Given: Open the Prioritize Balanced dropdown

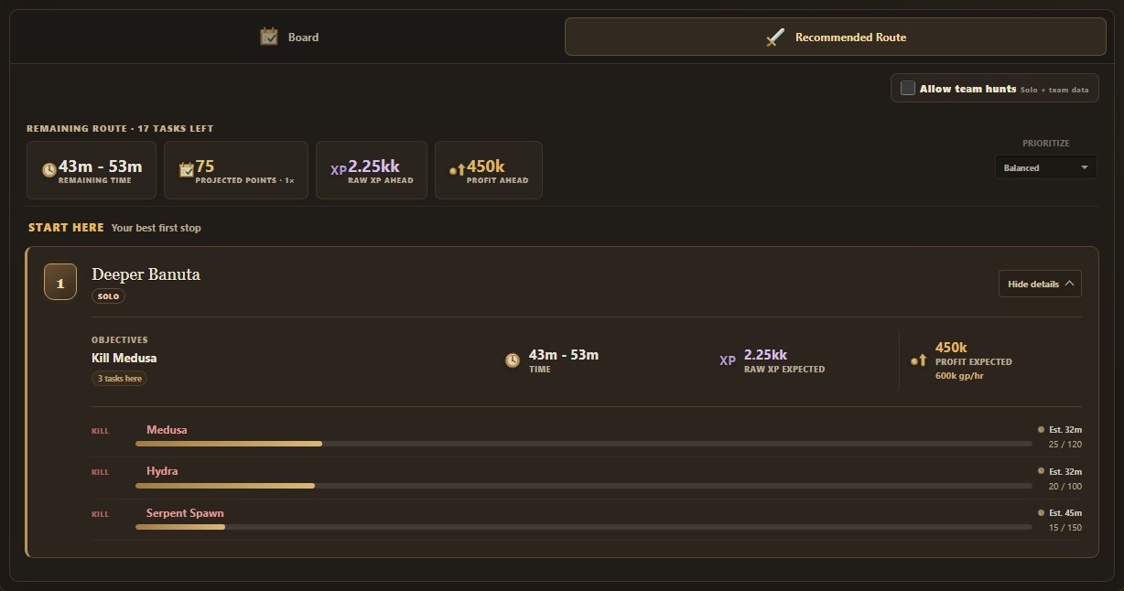Looking at the screenshot, I should 1045,167.
